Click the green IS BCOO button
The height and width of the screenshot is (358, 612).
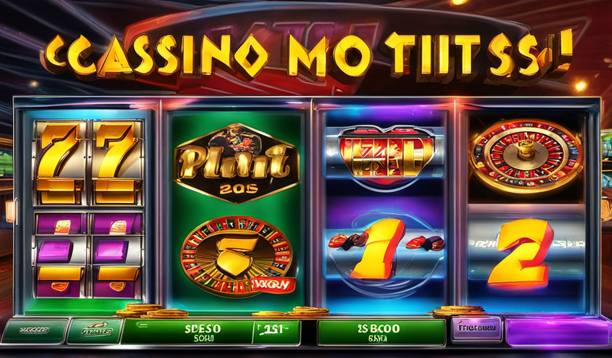tap(381, 332)
